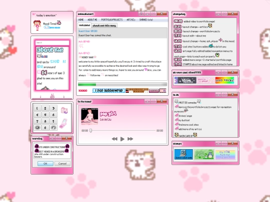Click the pastel 'my HTML' stamp
The height and width of the screenshot is (202, 270).
[225, 155]
